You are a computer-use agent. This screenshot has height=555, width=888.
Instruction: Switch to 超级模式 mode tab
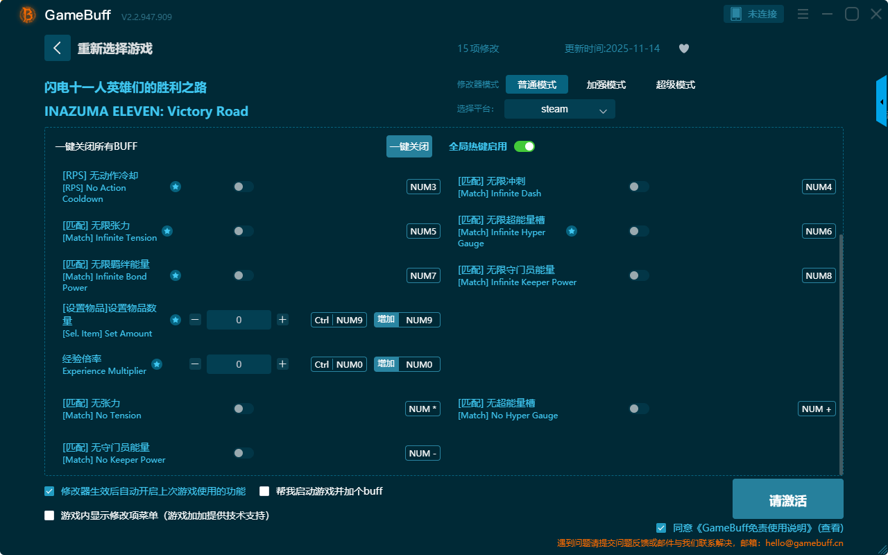pyautogui.click(x=675, y=85)
